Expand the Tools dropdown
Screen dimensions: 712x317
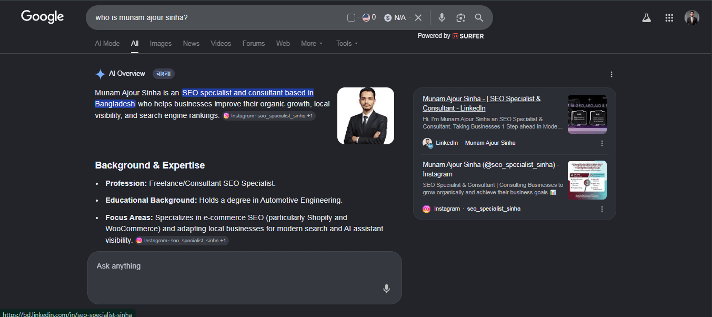[x=347, y=43]
